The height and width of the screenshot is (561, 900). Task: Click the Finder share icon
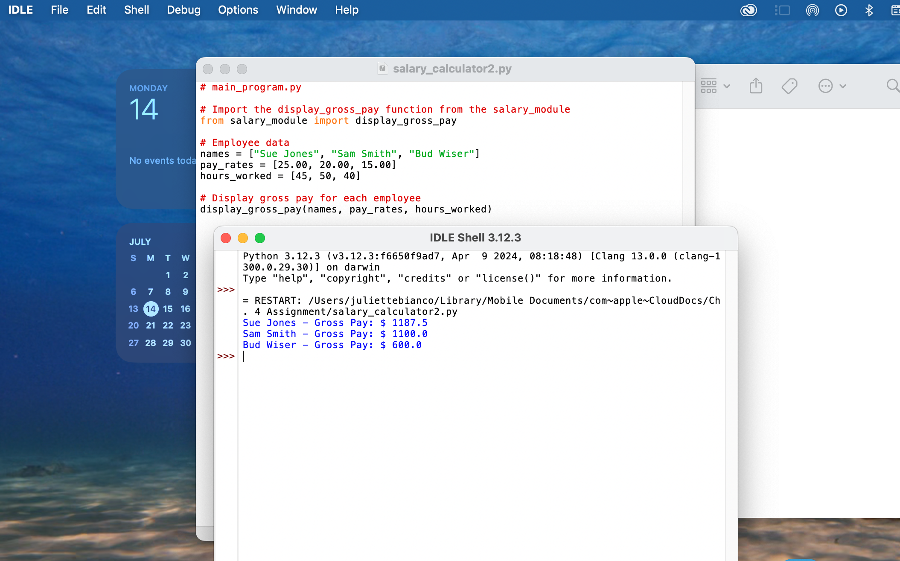[756, 86]
